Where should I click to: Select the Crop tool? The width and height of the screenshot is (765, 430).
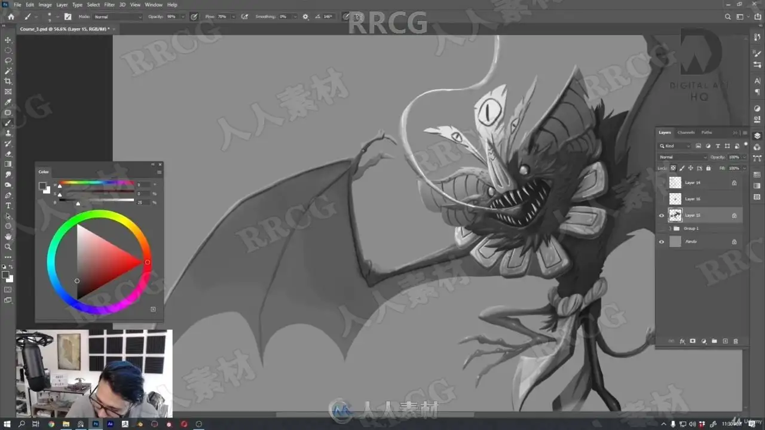coord(8,81)
